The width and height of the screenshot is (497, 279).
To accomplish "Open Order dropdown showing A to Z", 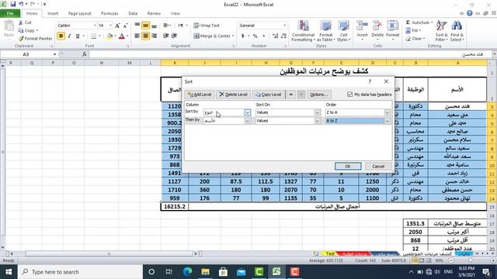I will pos(388,121).
